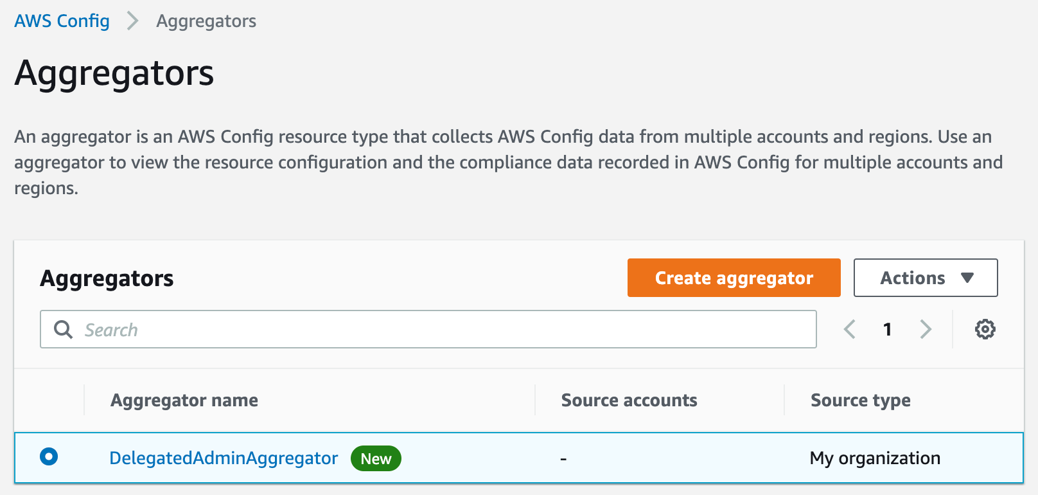This screenshot has height=495, width=1038.
Task: Go to the next page of aggregators
Action: [925, 329]
